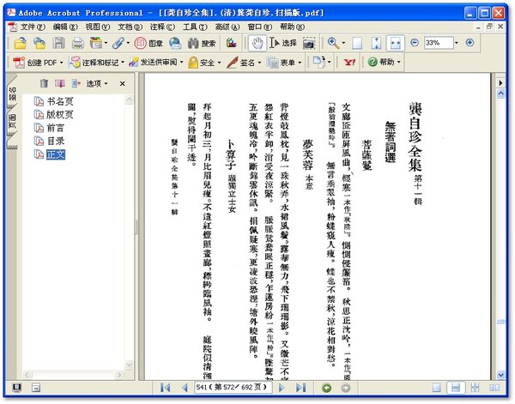
Task: Switch to single page layout
Action: point(437,388)
